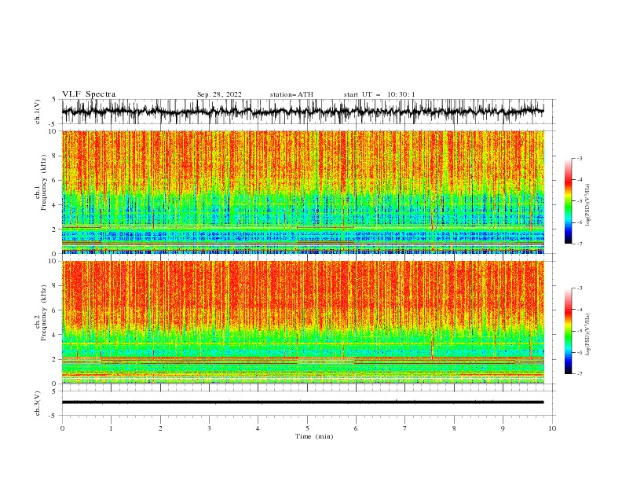The width and height of the screenshot is (622, 481).
Task: Click the time axis tick "0"
Action: (x=62, y=428)
